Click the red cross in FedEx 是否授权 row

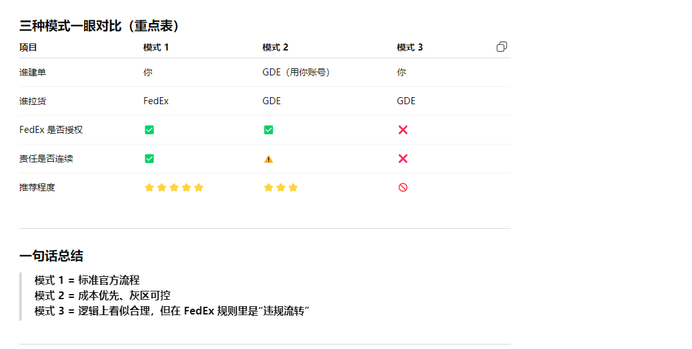click(403, 130)
